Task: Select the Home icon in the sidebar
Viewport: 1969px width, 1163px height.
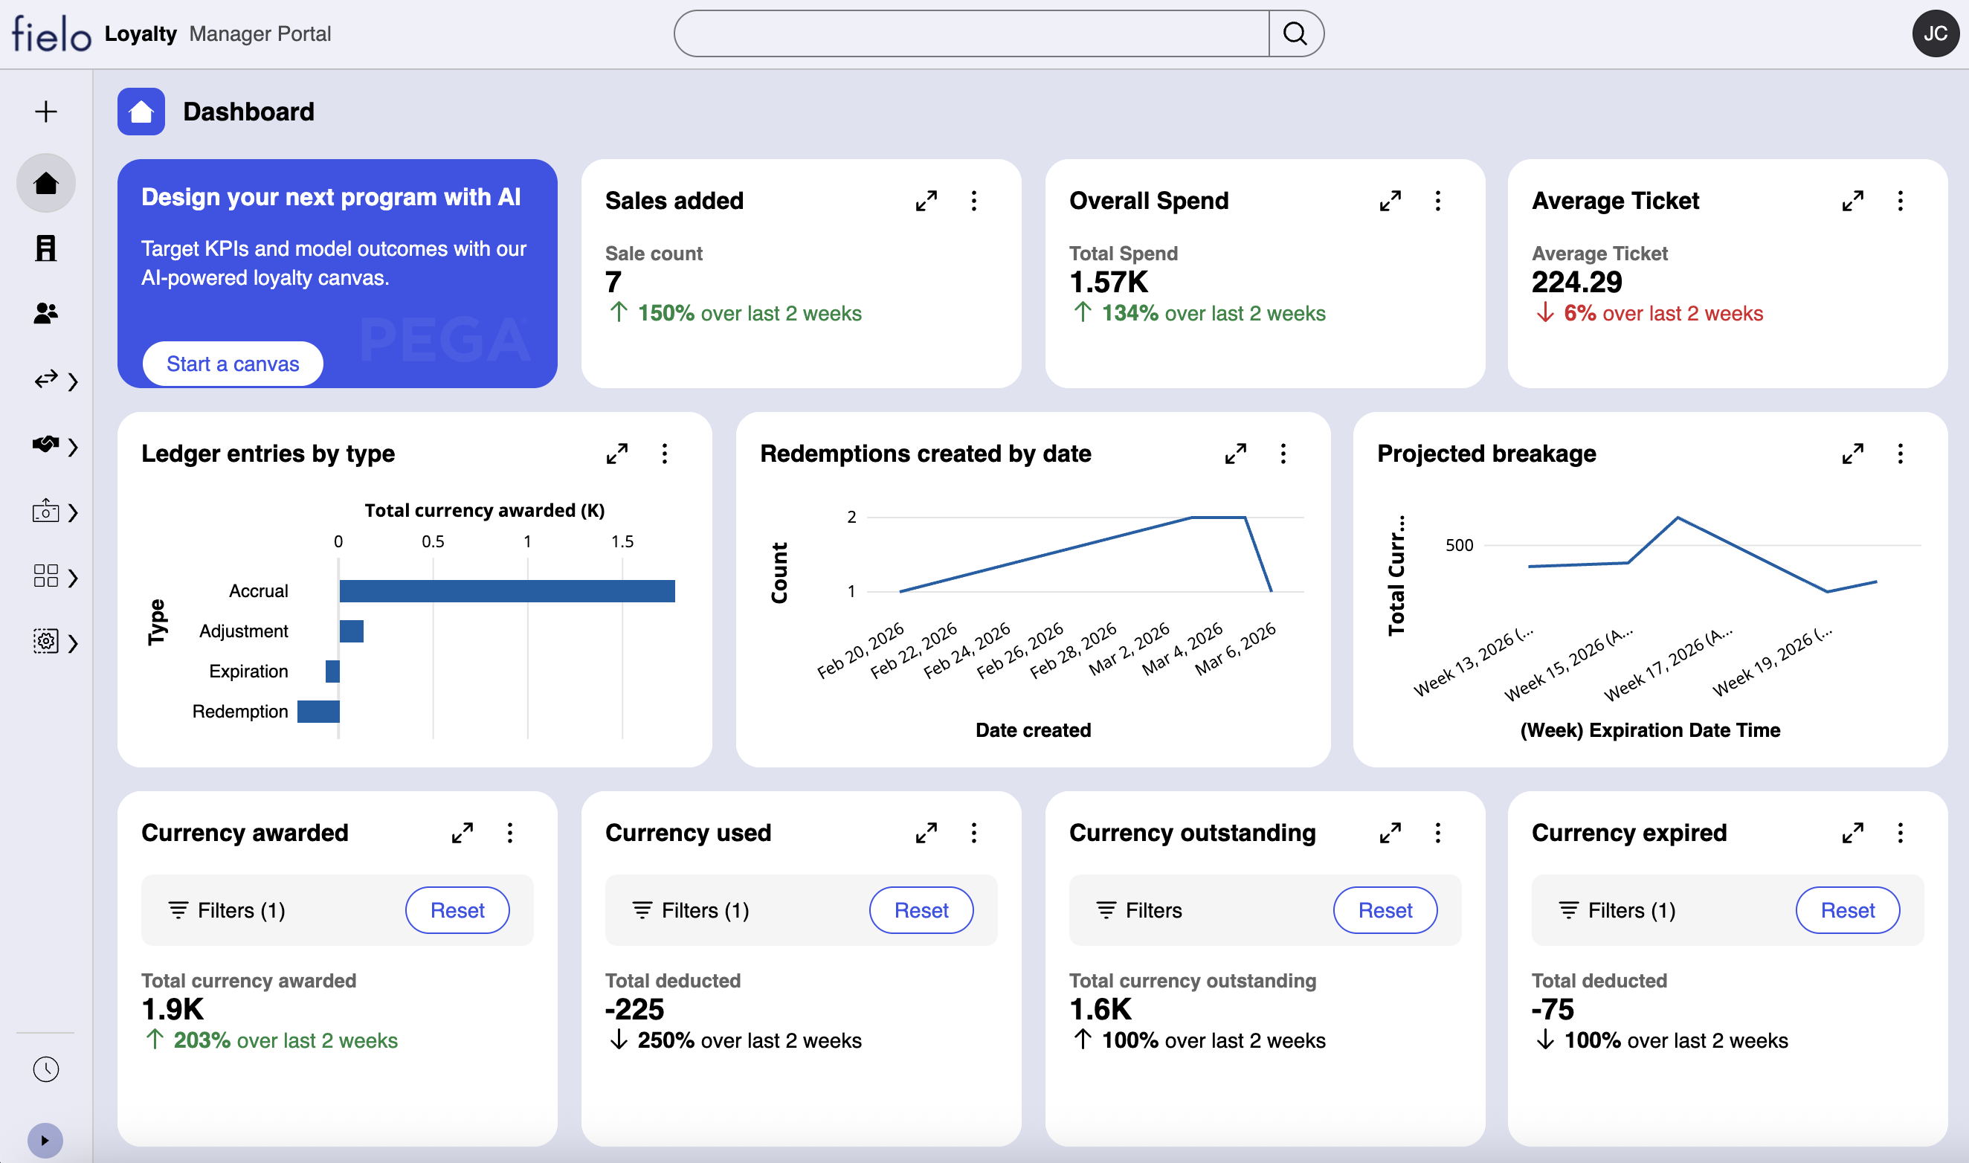Action: 45,182
